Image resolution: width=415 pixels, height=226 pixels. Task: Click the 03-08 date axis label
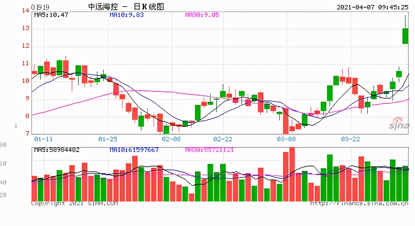click(x=286, y=139)
